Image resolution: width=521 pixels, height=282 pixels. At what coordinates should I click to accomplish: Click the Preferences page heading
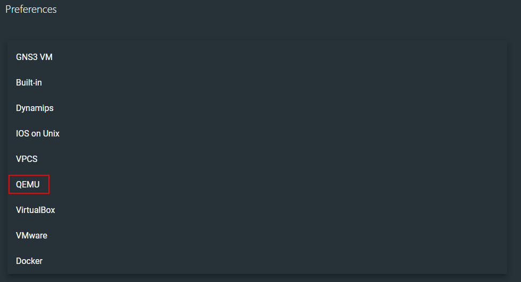pyautogui.click(x=31, y=9)
